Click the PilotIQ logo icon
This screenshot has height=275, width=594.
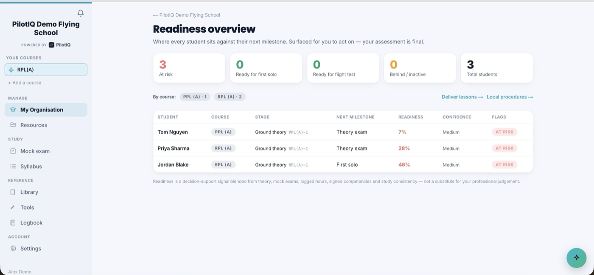51,45
